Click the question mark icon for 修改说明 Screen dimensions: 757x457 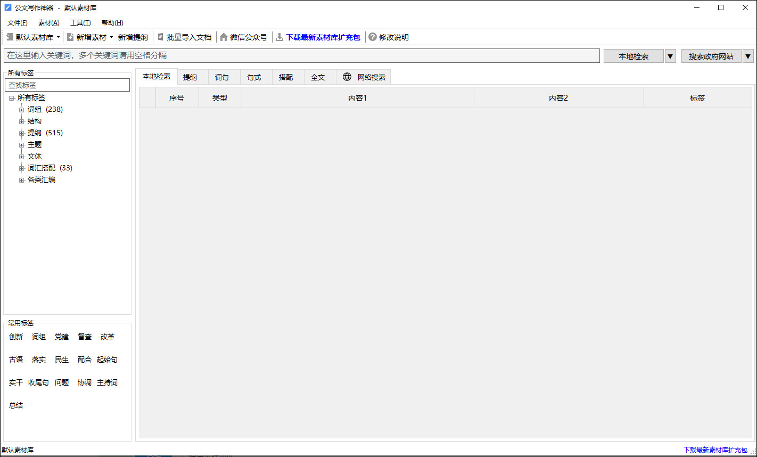(x=373, y=37)
